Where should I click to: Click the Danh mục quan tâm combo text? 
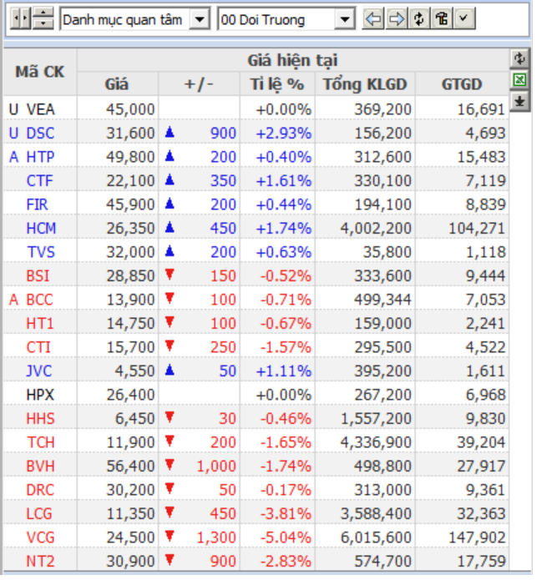124,19
